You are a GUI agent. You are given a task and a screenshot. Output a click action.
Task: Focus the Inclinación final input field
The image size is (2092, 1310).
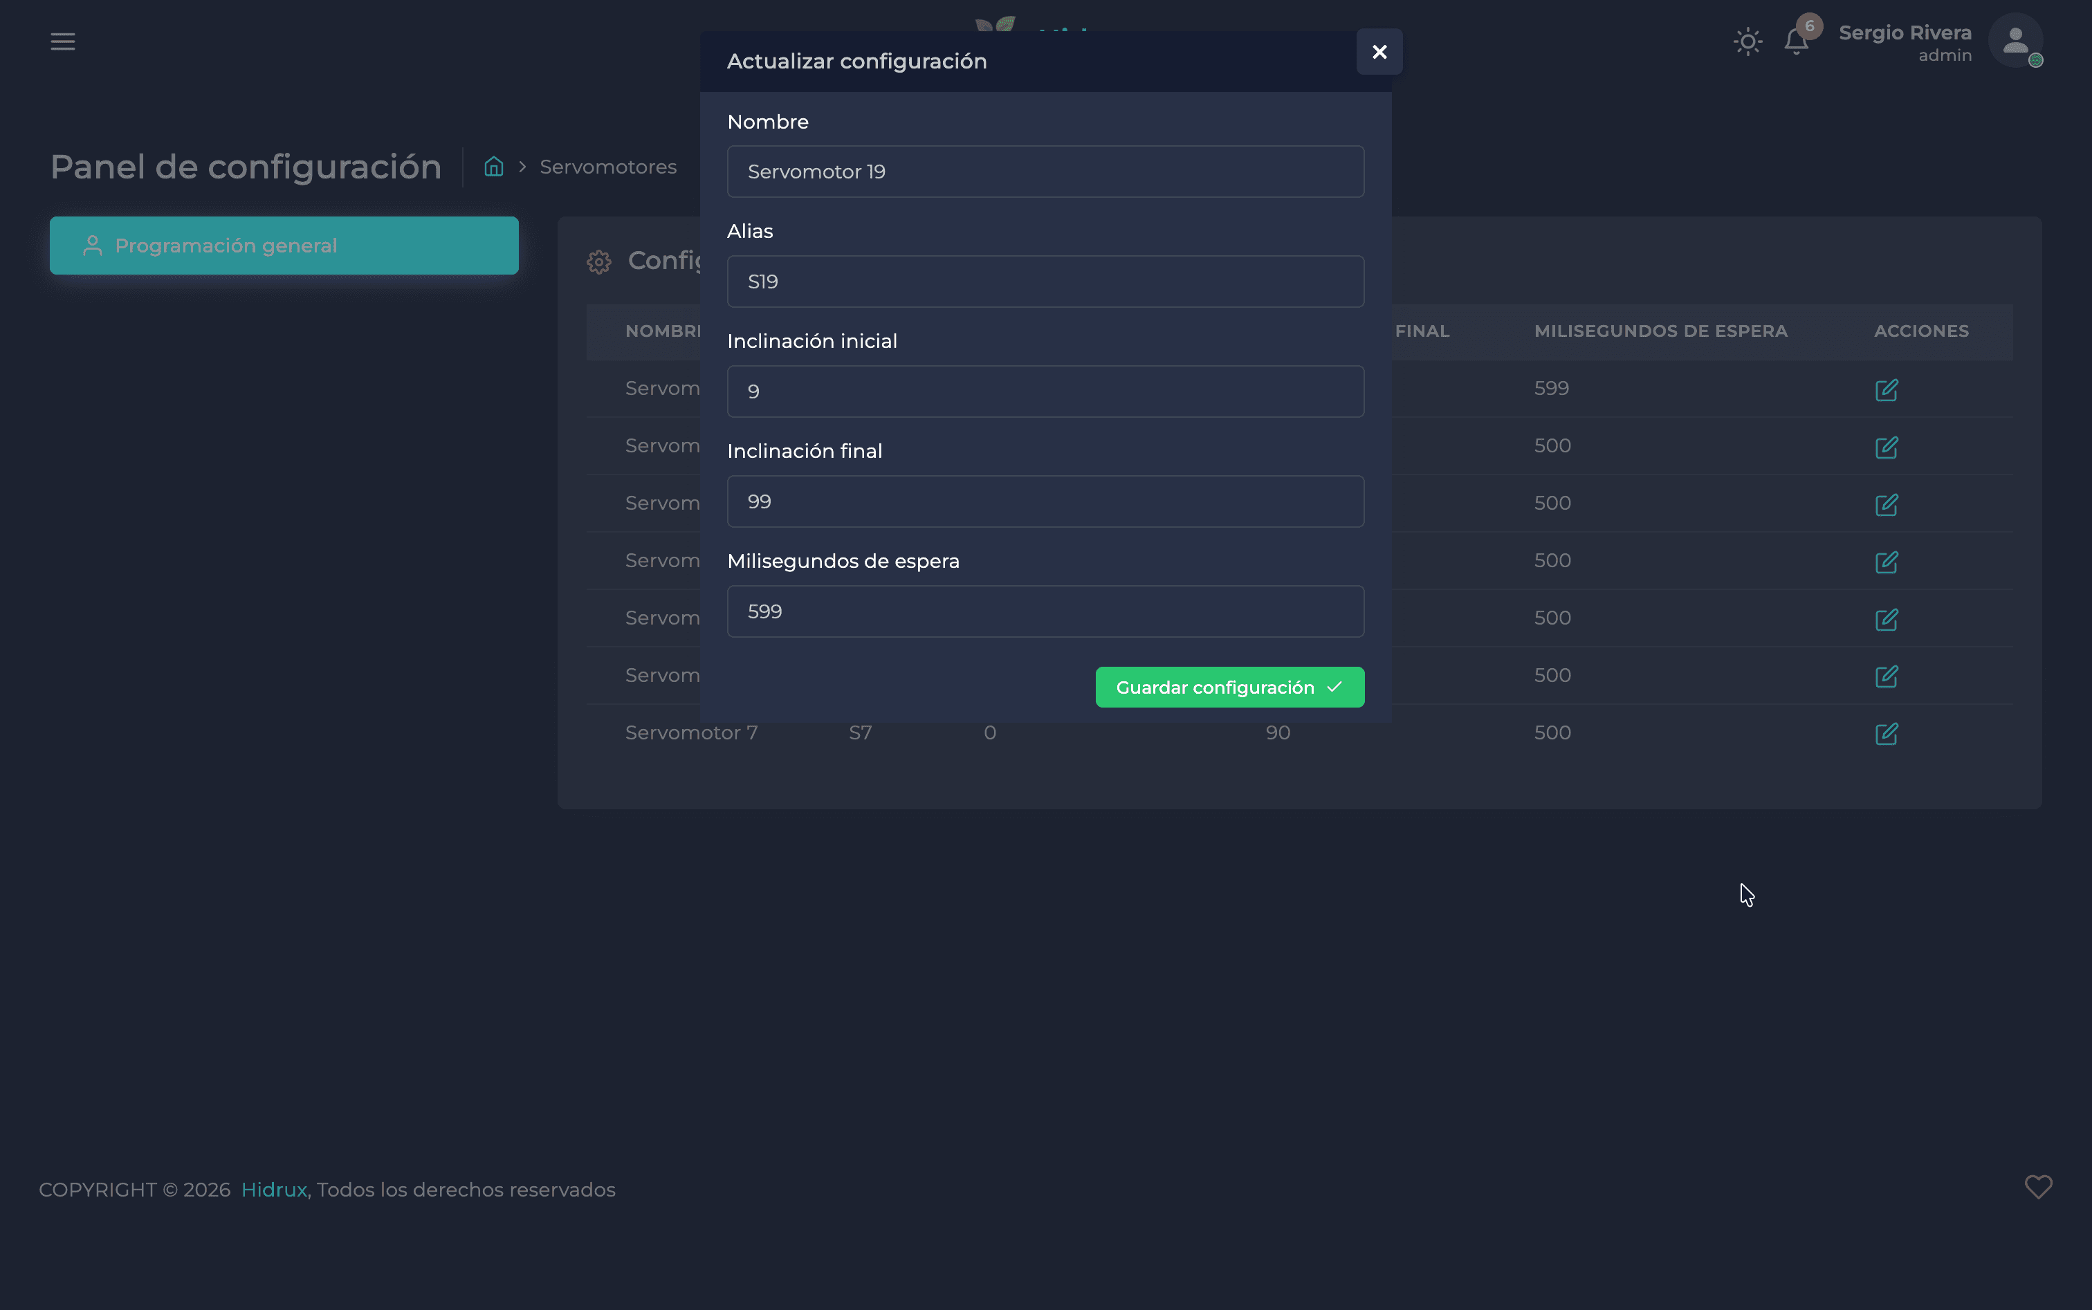click(x=1045, y=501)
